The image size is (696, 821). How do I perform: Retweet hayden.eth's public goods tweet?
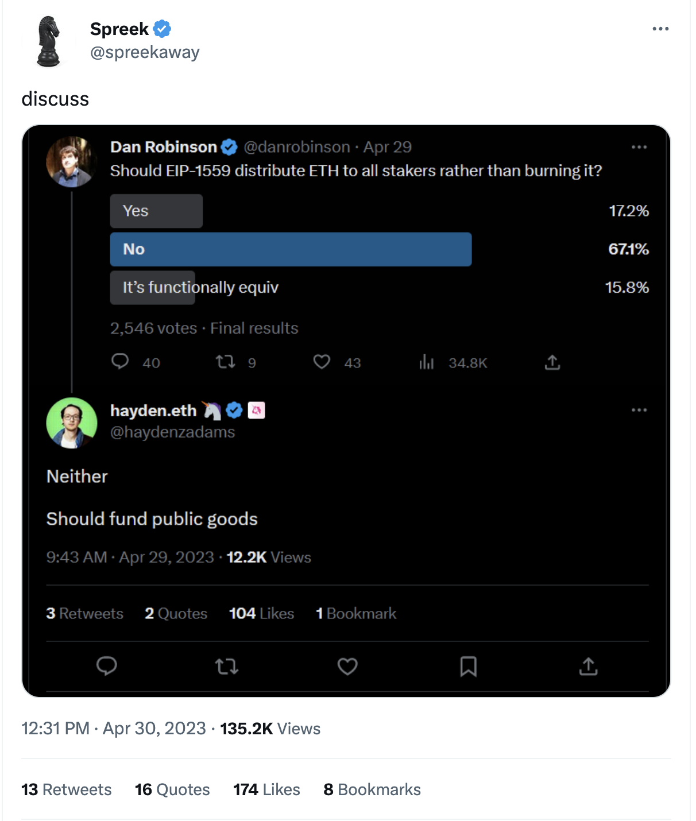point(227,667)
